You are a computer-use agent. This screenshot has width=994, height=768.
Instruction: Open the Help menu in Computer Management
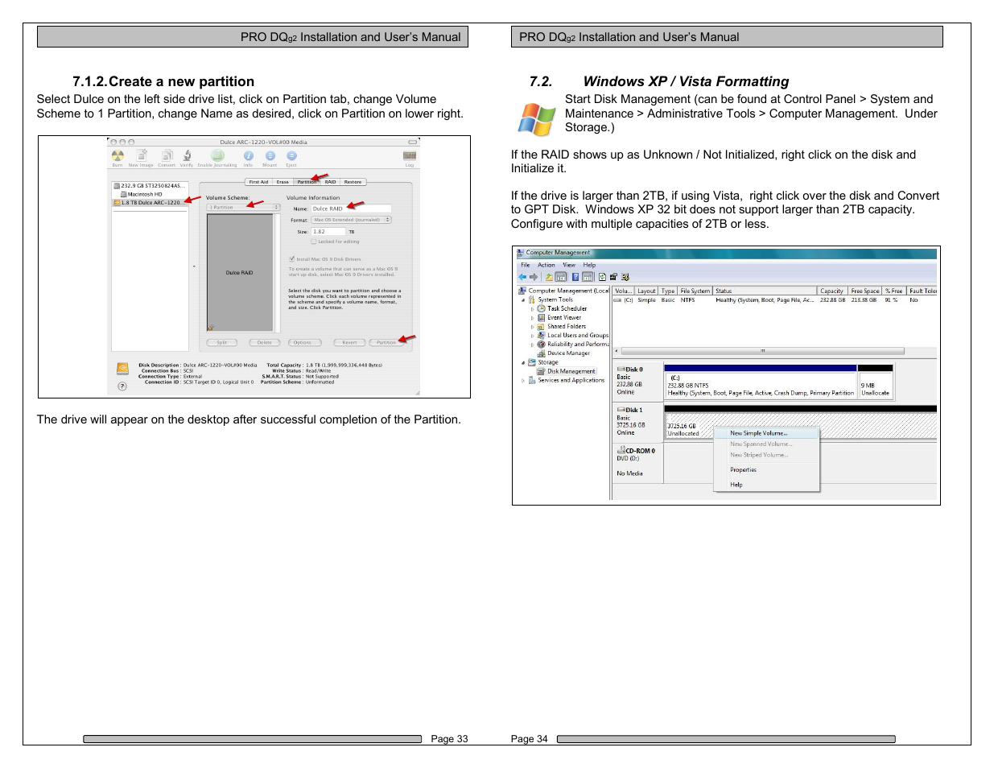pos(590,265)
